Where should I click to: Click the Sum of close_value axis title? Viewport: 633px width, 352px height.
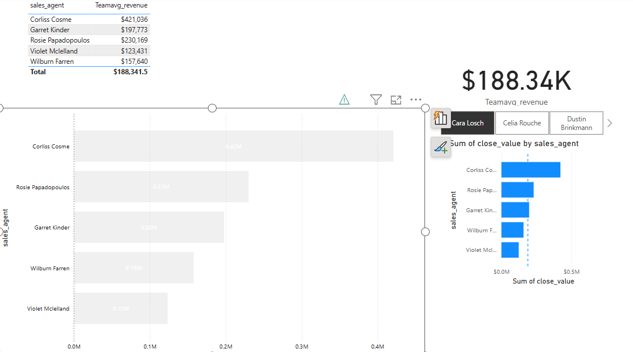pyautogui.click(x=543, y=281)
